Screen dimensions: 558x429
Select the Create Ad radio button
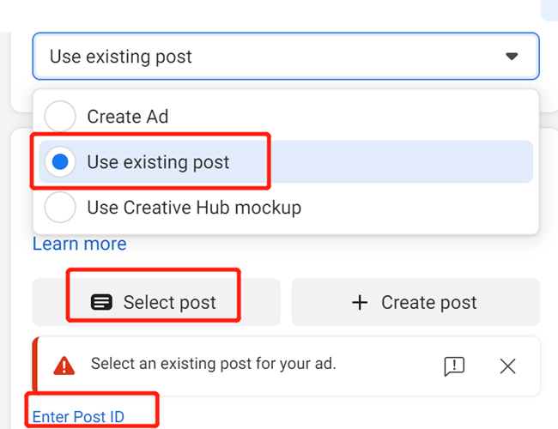pyautogui.click(x=60, y=116)
